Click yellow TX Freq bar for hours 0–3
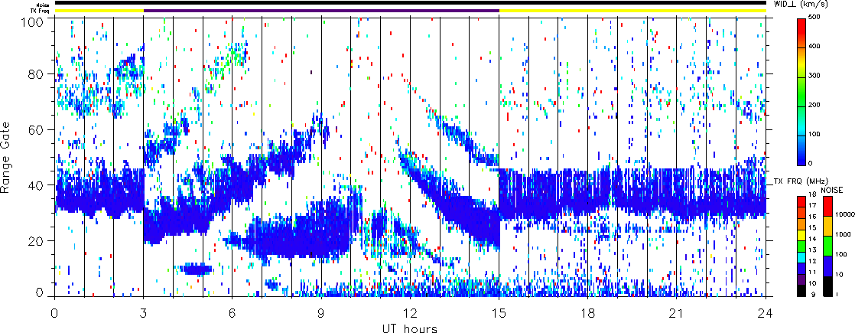Screen dimensions: 855x333 (x=99, y=11)
